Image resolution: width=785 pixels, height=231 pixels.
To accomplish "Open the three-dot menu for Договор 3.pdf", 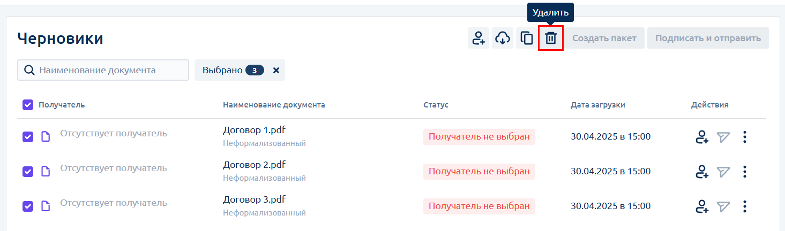I will click(x=744, y=207).
